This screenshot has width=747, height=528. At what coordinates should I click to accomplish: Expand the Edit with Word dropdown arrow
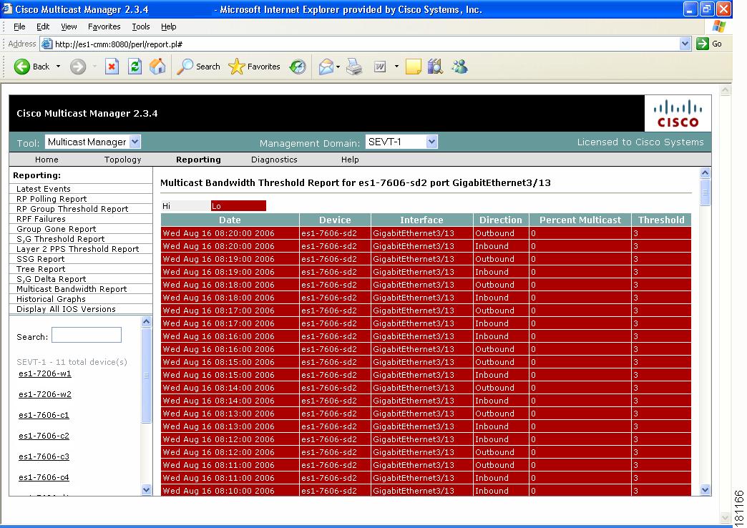point(396,67)
